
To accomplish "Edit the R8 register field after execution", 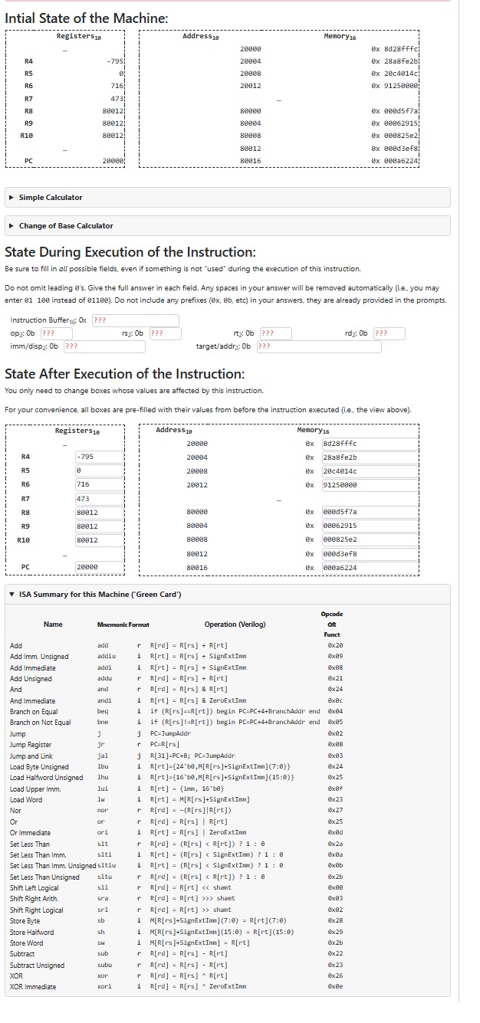I will click(99, 513).
